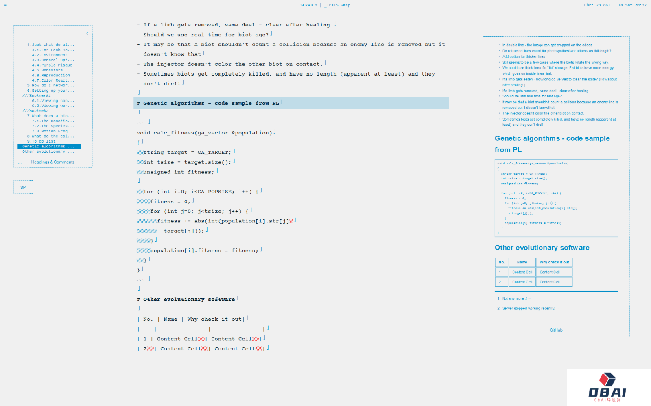Click the Chr character count indicator
The image size is (651, 406).
597,5
